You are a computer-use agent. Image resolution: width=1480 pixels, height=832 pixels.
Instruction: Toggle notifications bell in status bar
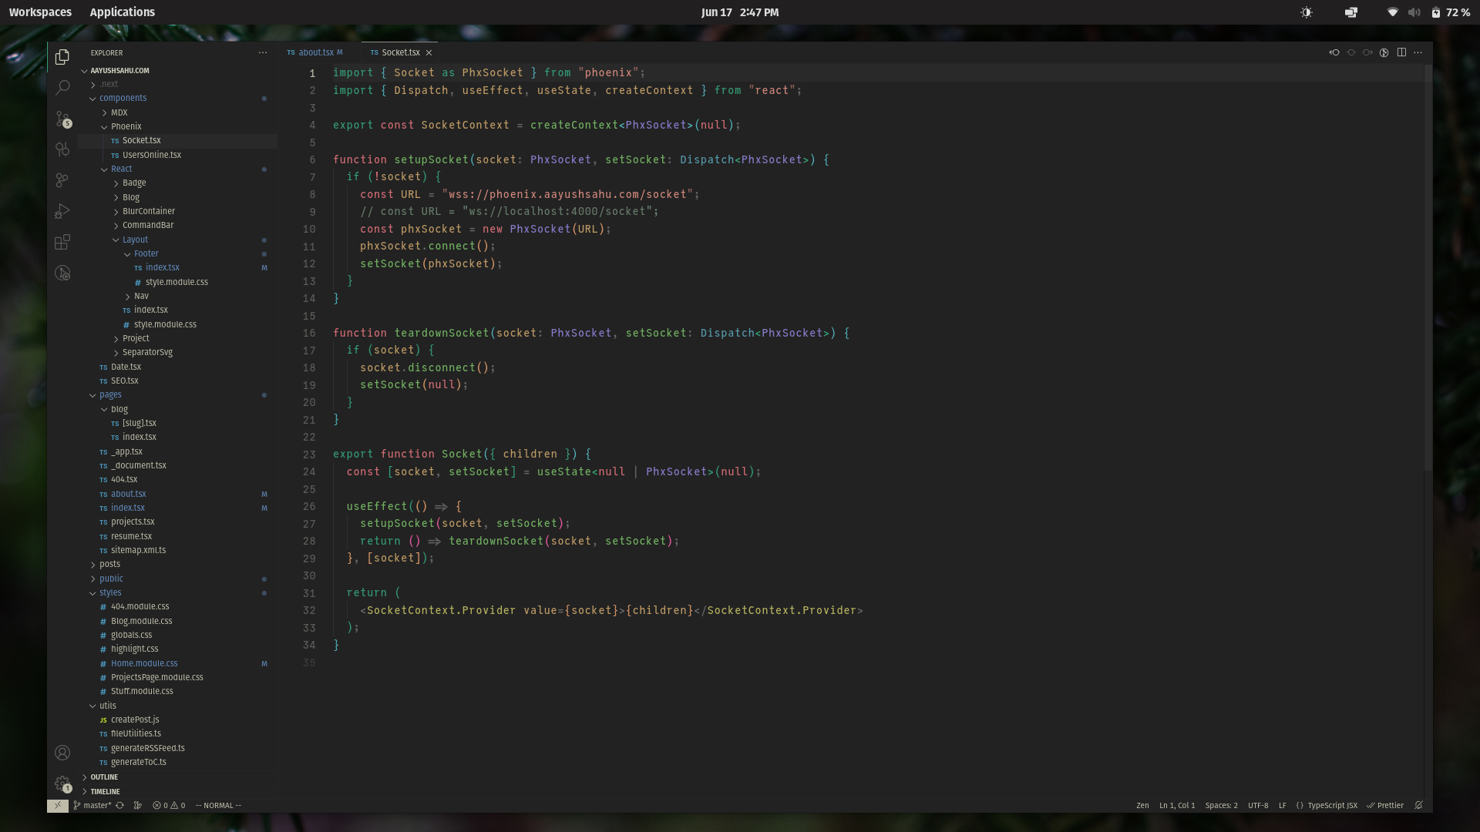tap(1418, 805)
